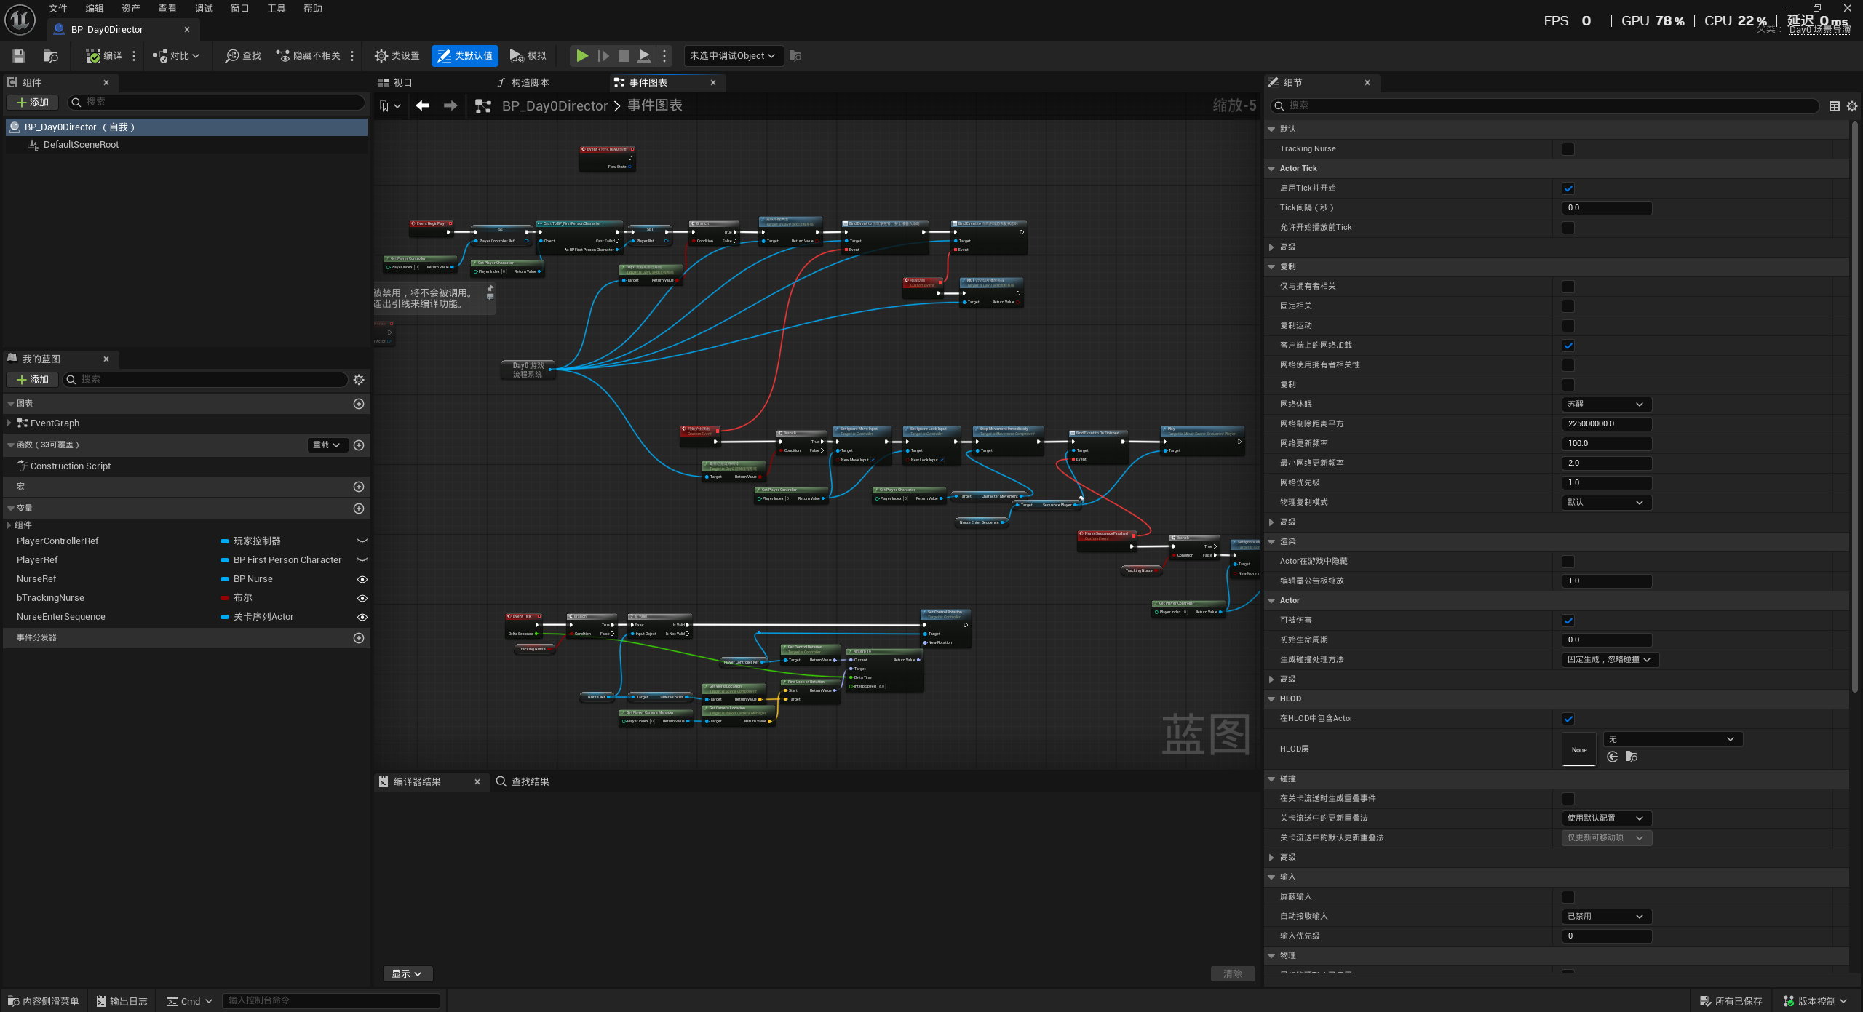Open debug object 未选中调试Object dropdown
Image resolution: width=1863 pixels, height=1012 pixels.
point(733,56)
